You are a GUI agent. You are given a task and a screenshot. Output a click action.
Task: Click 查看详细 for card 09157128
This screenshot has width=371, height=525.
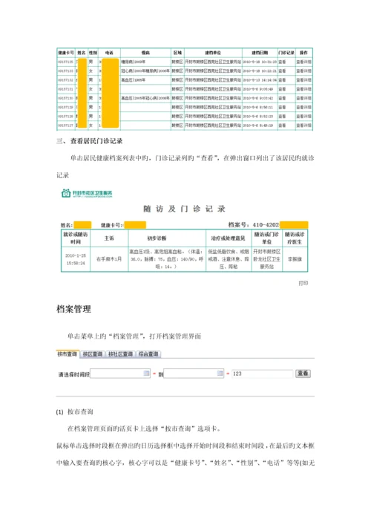303,116
